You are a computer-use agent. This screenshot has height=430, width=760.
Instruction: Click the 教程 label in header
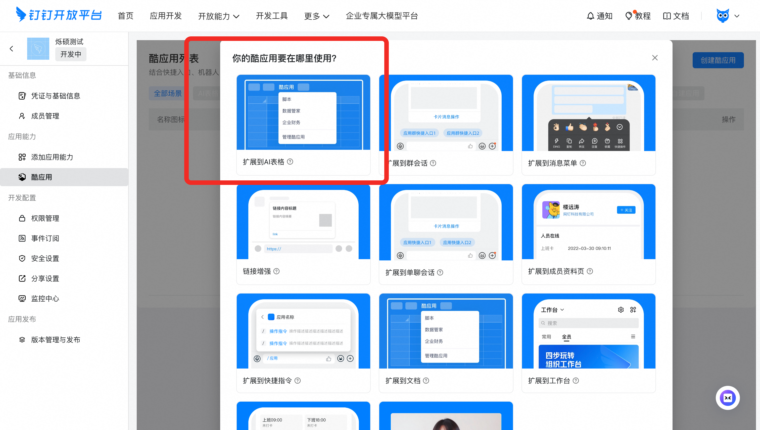(x=643, y=16)
